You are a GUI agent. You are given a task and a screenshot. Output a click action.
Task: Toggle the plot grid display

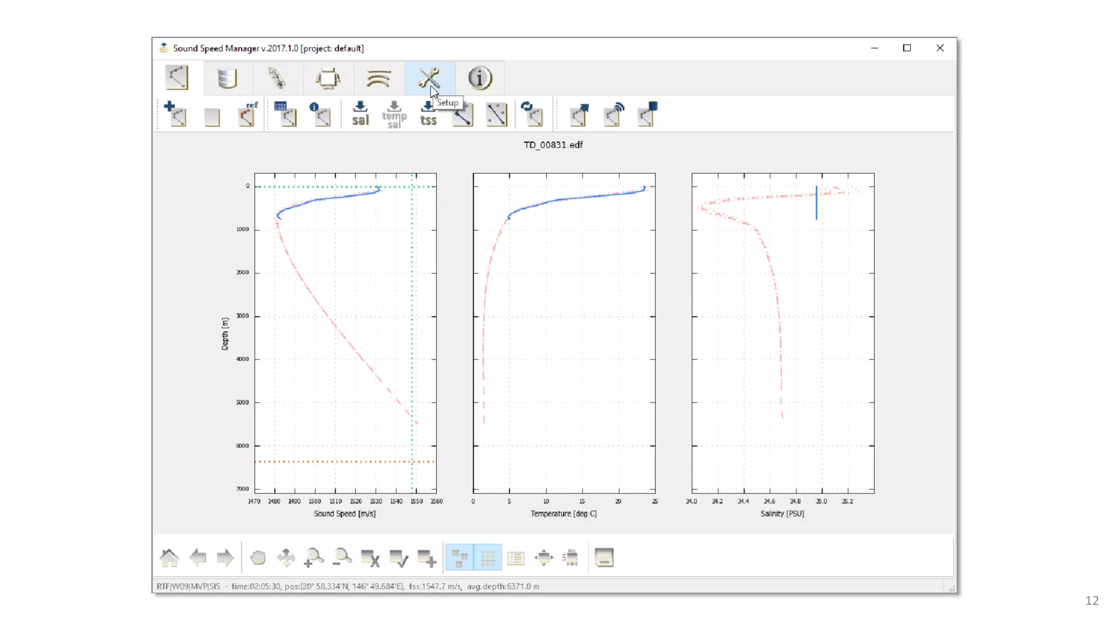(487, 557)
